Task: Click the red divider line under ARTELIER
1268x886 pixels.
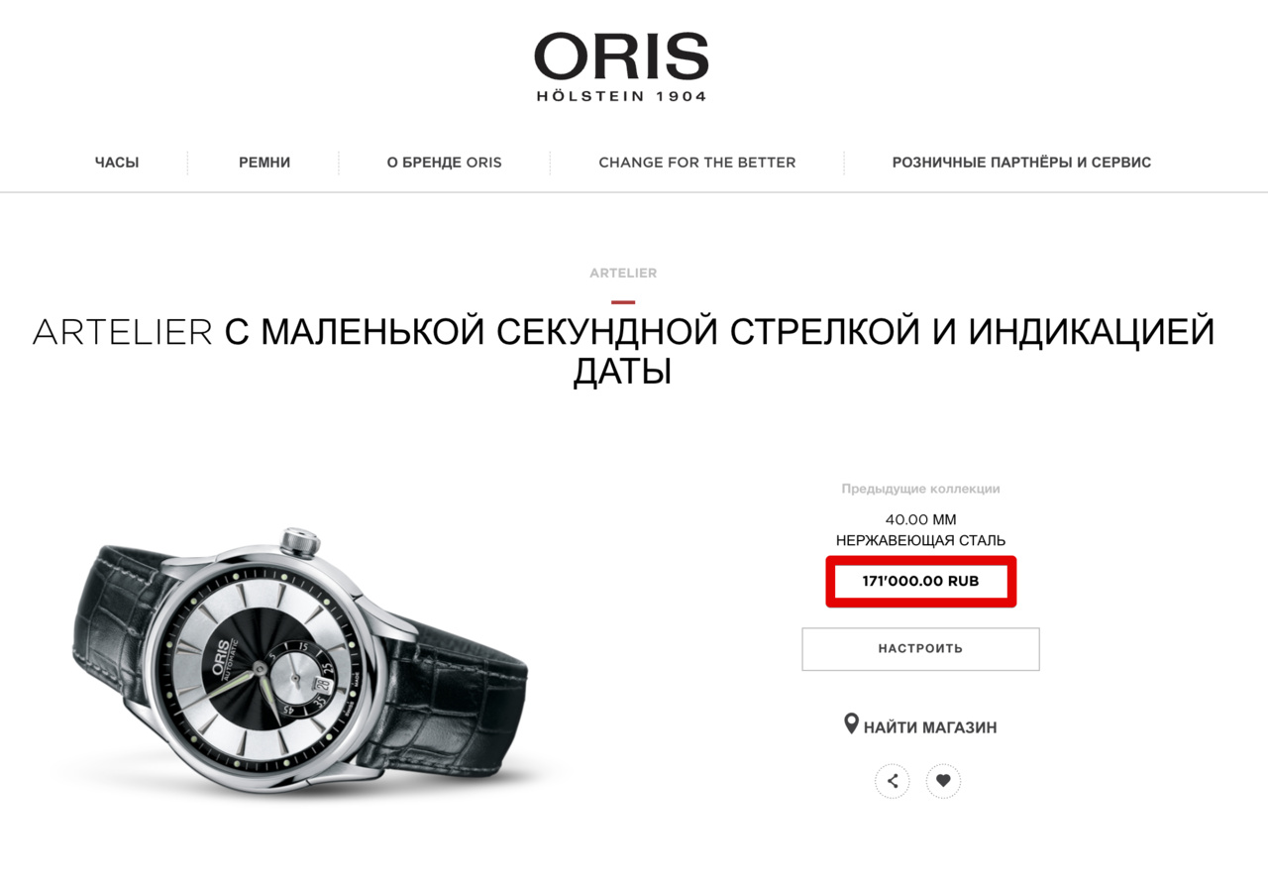Action: click(623, 301)
